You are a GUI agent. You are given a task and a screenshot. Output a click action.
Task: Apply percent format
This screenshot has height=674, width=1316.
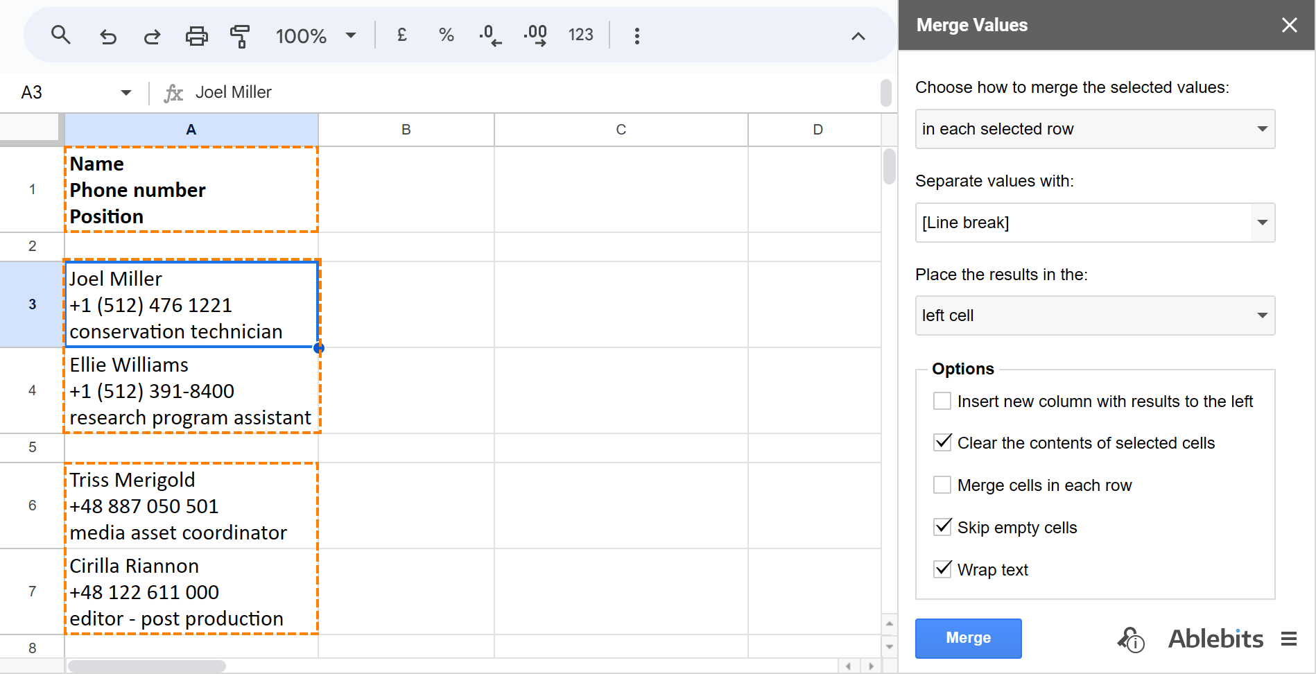tap(446, 35)
